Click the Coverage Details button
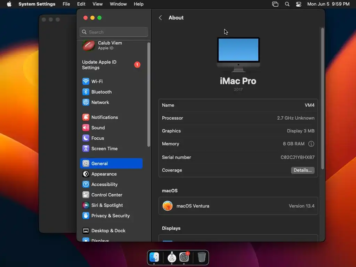Image resolution: width=356 pixels, height=267 pixels. coord(302,170)
